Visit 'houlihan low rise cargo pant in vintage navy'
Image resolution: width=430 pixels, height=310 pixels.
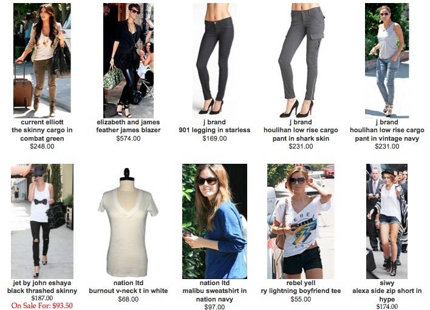pyautogui.click(x=387, y=134)
